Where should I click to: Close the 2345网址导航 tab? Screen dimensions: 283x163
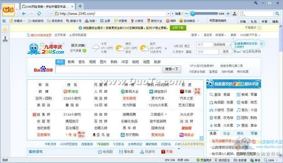(72, 6)
